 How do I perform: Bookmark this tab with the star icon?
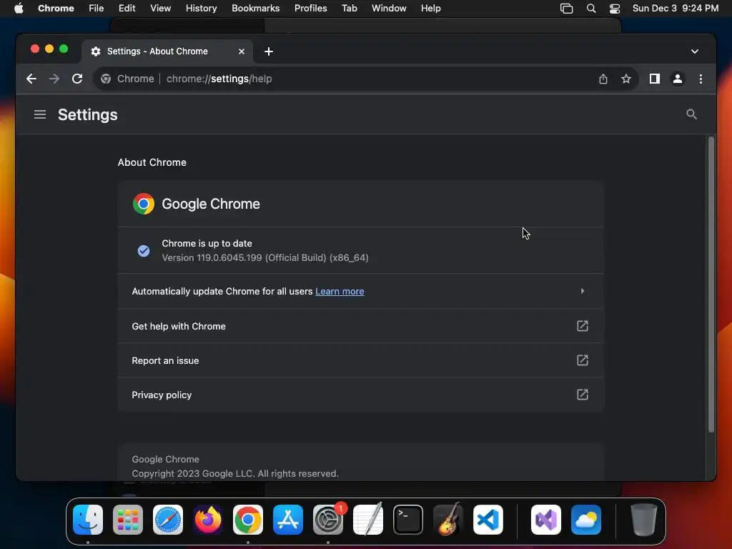[x=626, y=79]
